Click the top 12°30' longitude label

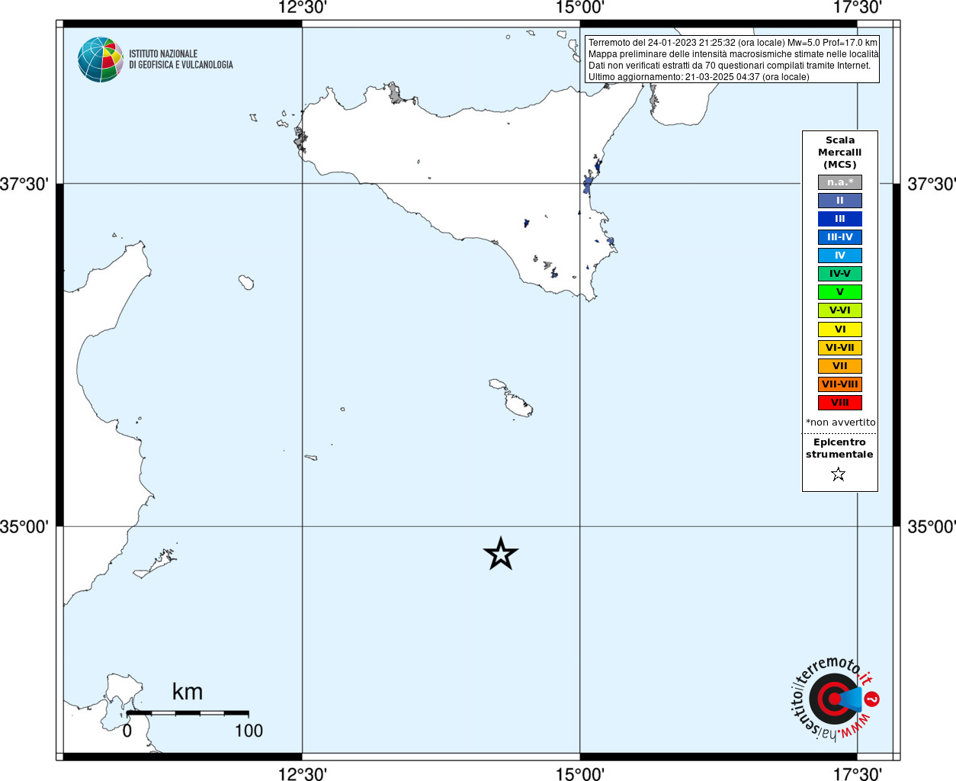click(303, 8)
